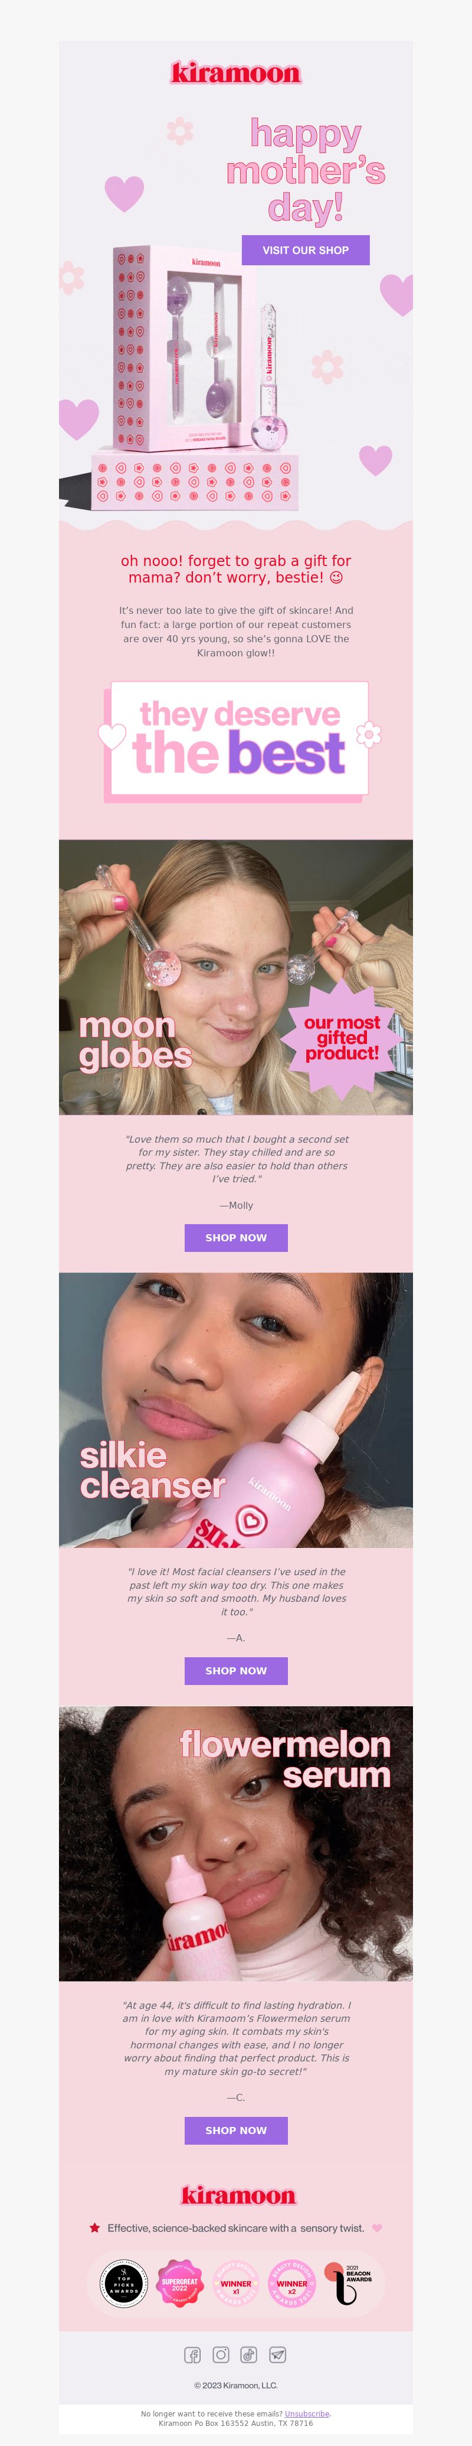The image size is (472, 2446).
Task: Click the Visit Our Shop button
Action: 305,250
